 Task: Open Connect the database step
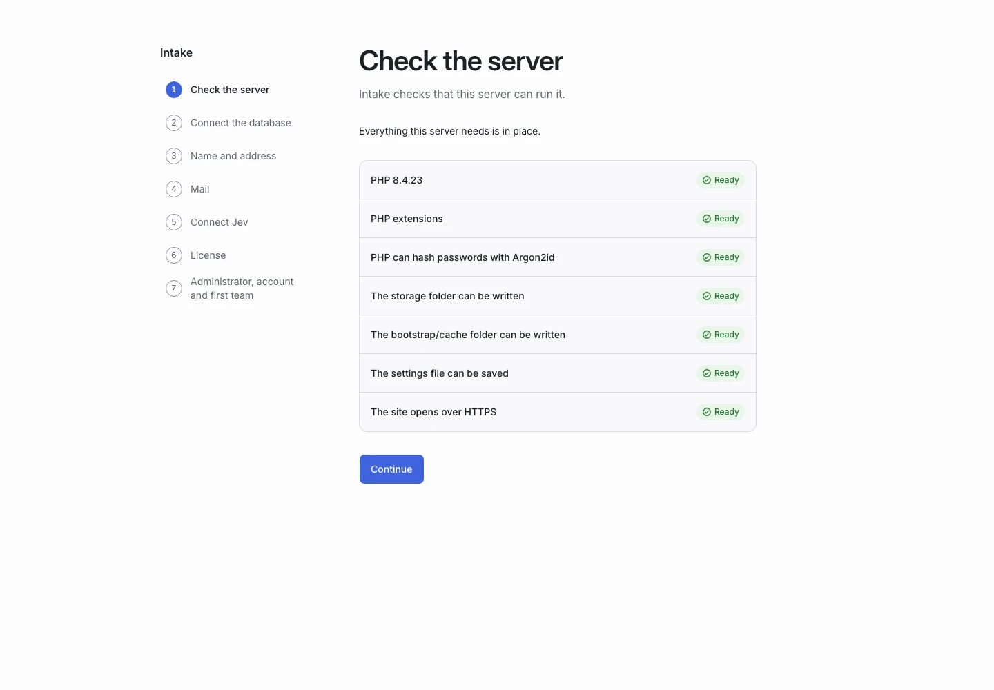[x=241, y=123]
